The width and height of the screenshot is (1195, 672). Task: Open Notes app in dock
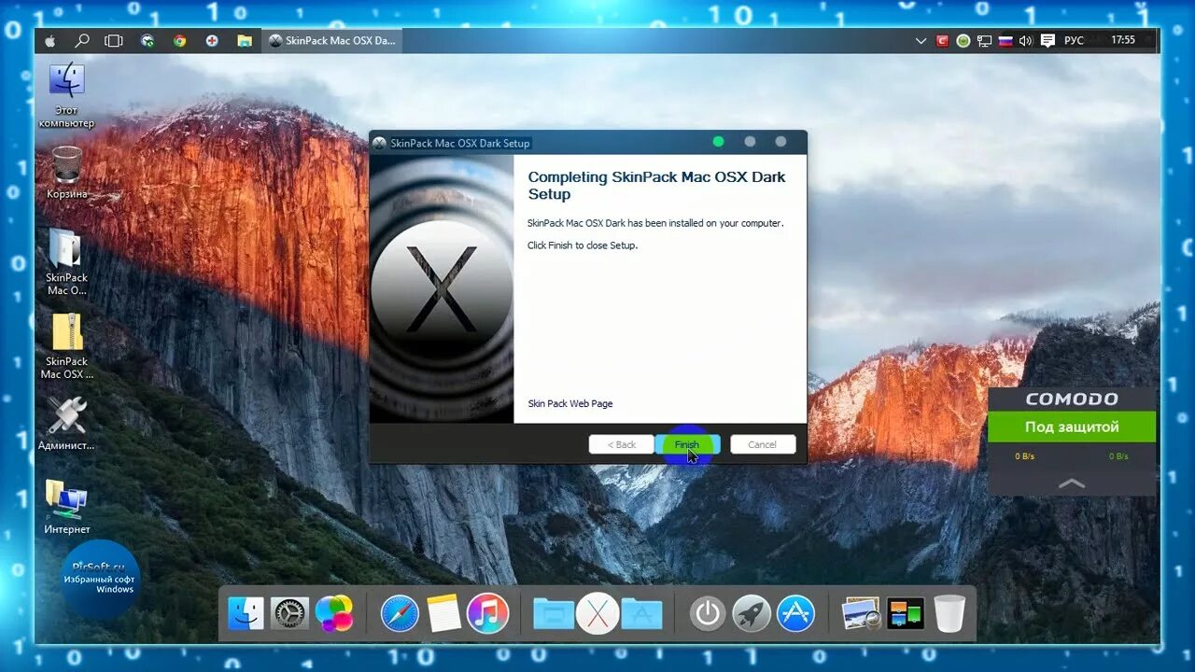point(444,613)
